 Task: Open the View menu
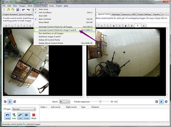[x=15, y=6]
